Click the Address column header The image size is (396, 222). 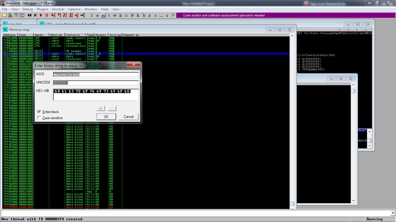pos(10,35)
